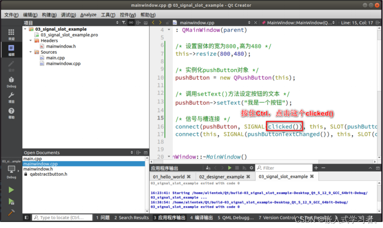Clear the application output pane
This screenshot has height=228, width=383.
click(208, 168)
